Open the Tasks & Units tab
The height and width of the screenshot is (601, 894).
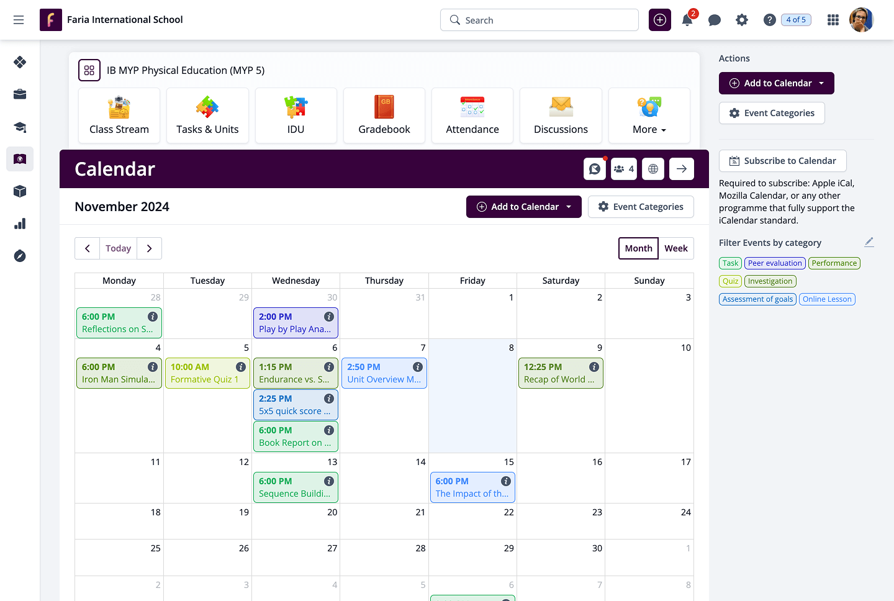point(207,115)
